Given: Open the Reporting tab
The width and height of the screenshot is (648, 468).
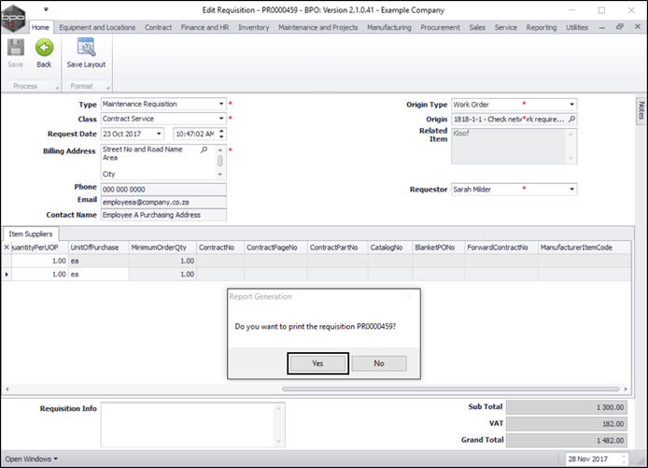Looking at the screenshot, I should click(542, 27).
